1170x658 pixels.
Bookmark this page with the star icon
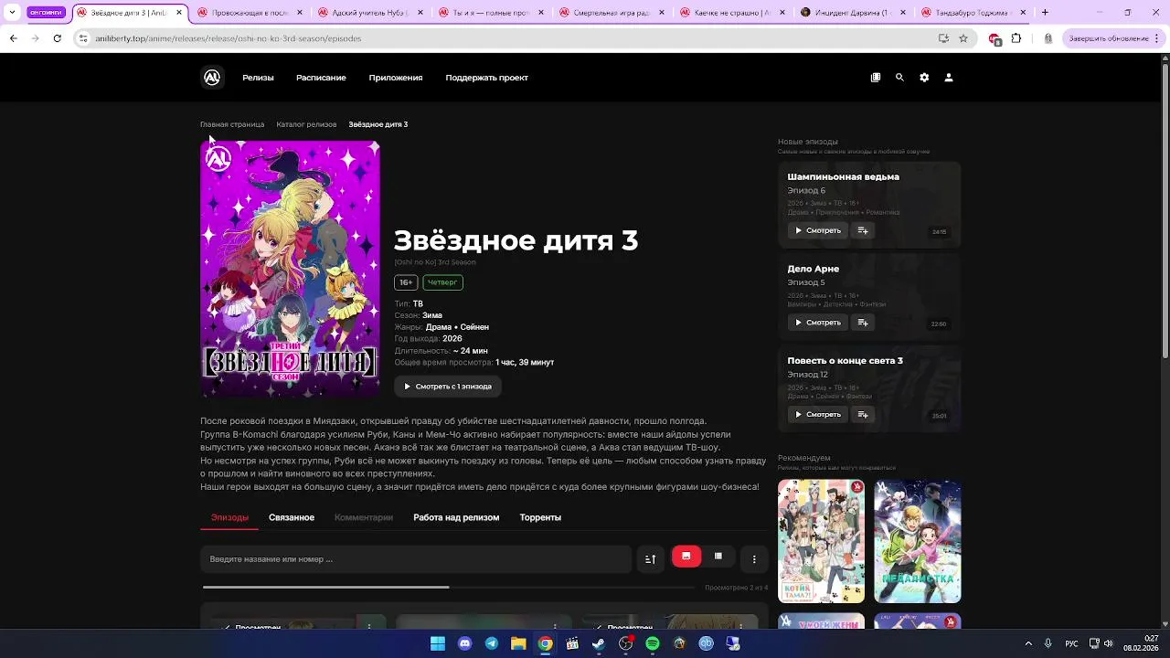[x=963, y=38]
